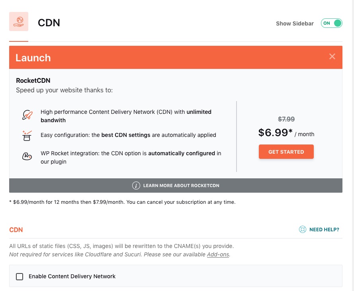Click the crossed-out $7.99 price
The height and width of the screenshot is (291, 354).
286,119
